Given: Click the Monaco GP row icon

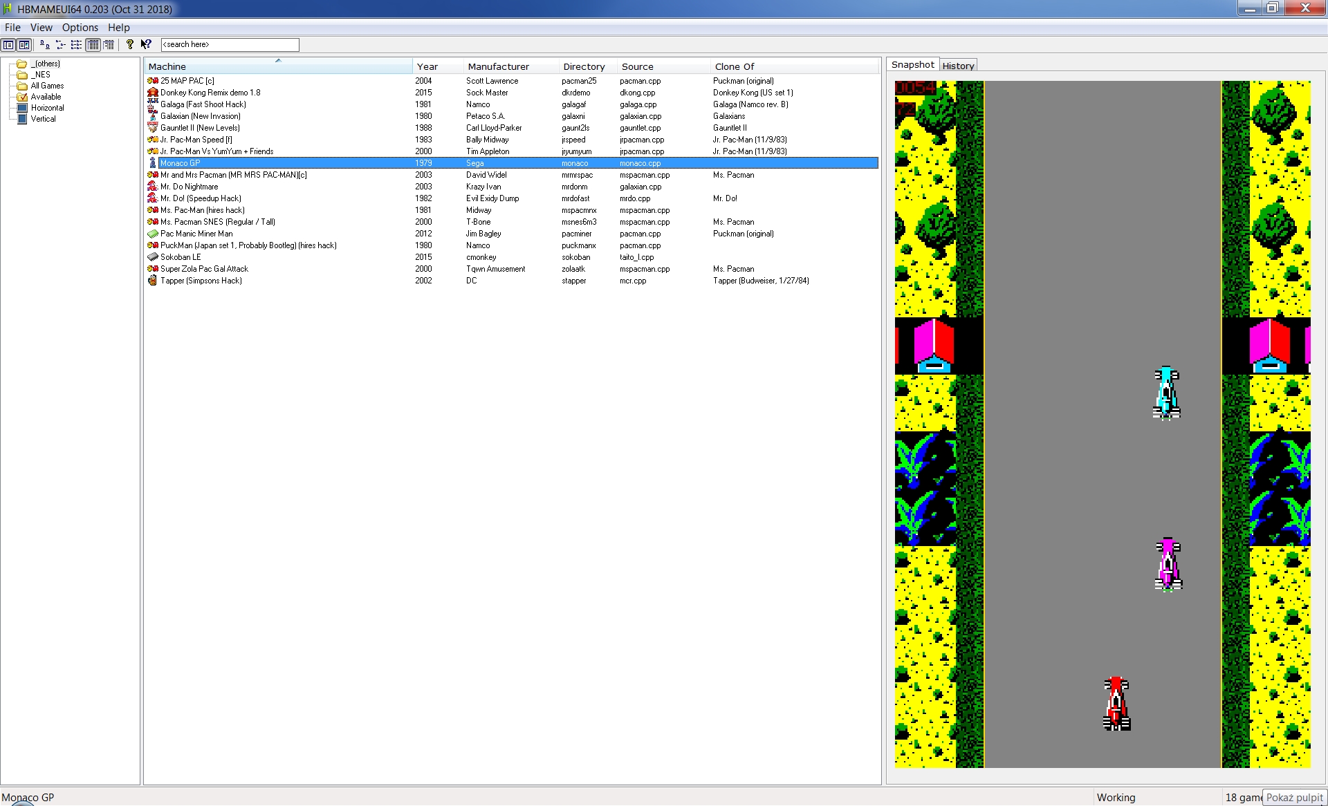Looking at the screenshot, I should (153, 163).
